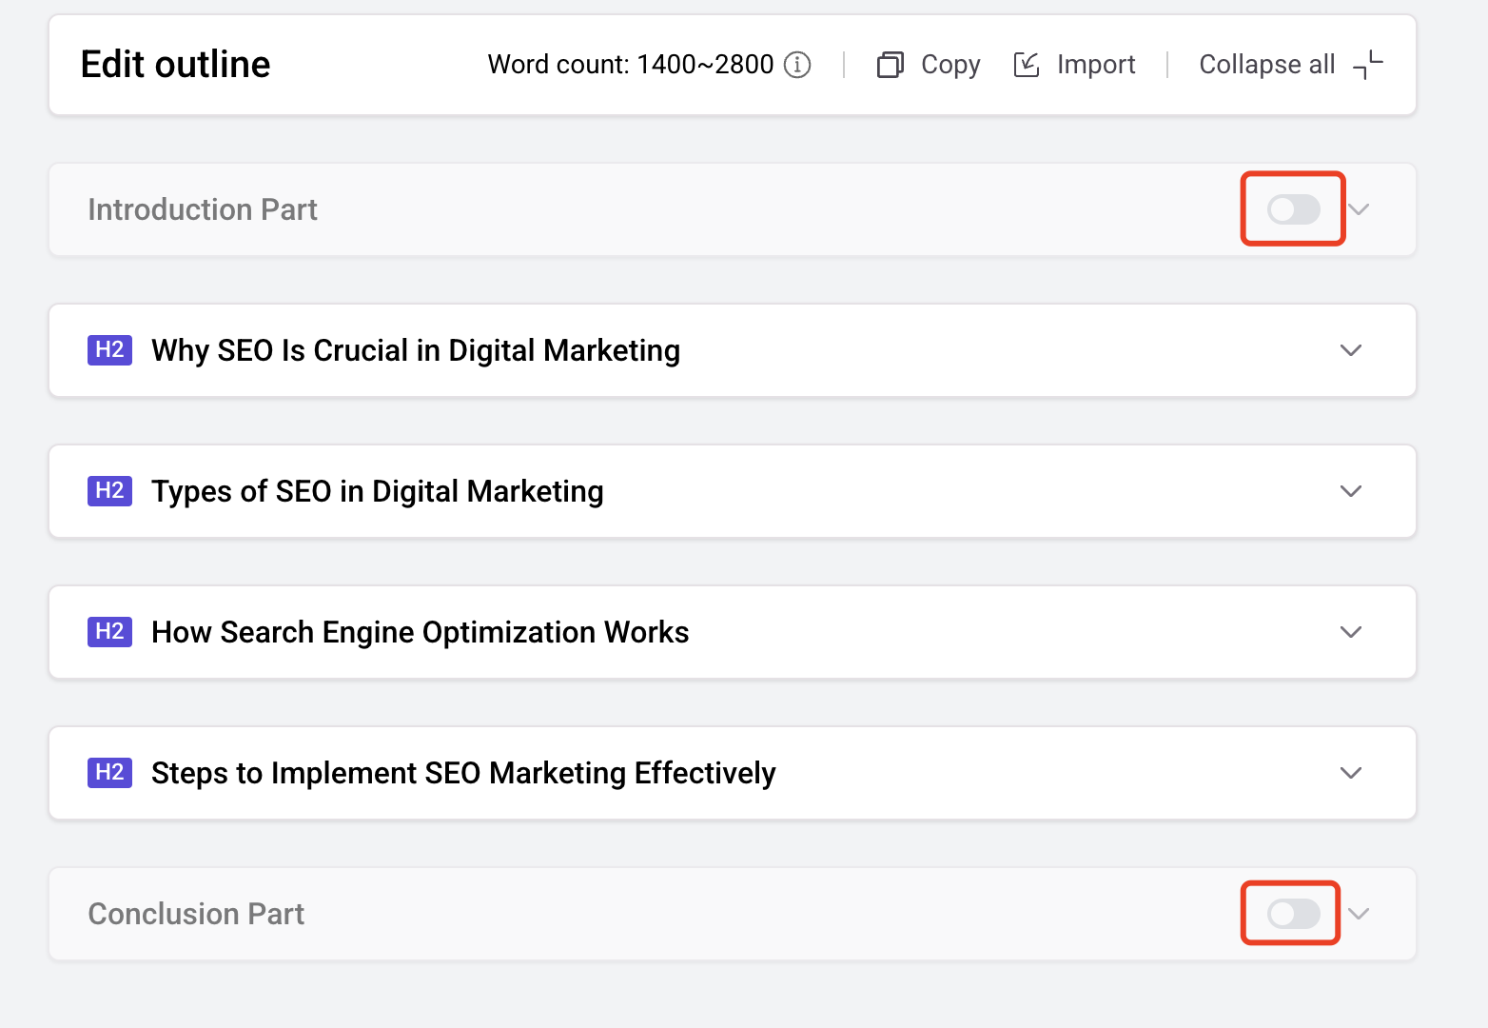The height and width of the screenshot is (1028, 1488).
Task: Expand the Introduction Part chevron
Action: [x=1359, y=209]
